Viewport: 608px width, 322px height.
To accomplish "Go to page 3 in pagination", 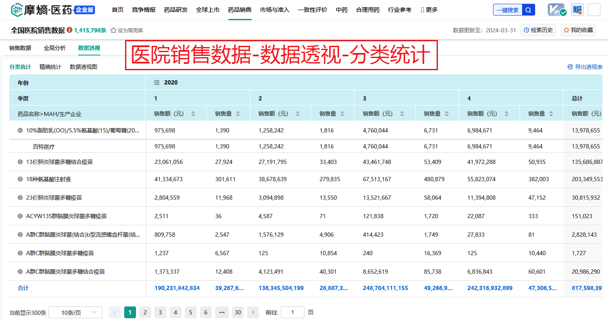I will tap(160, 312).
